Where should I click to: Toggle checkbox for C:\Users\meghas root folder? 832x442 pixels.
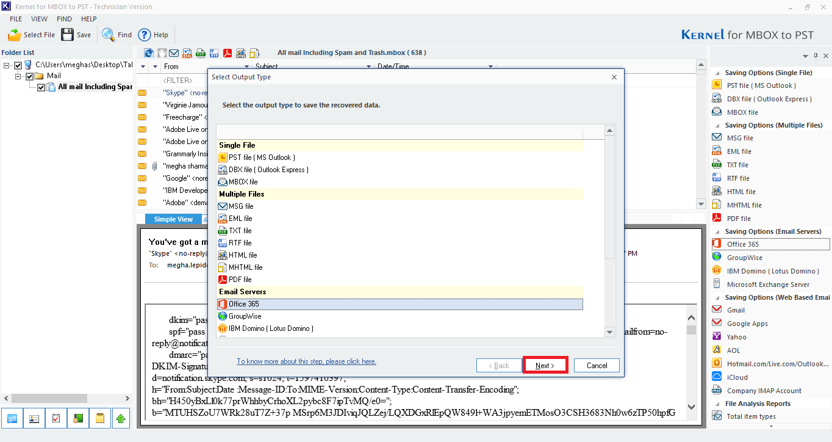click(18, 65)
